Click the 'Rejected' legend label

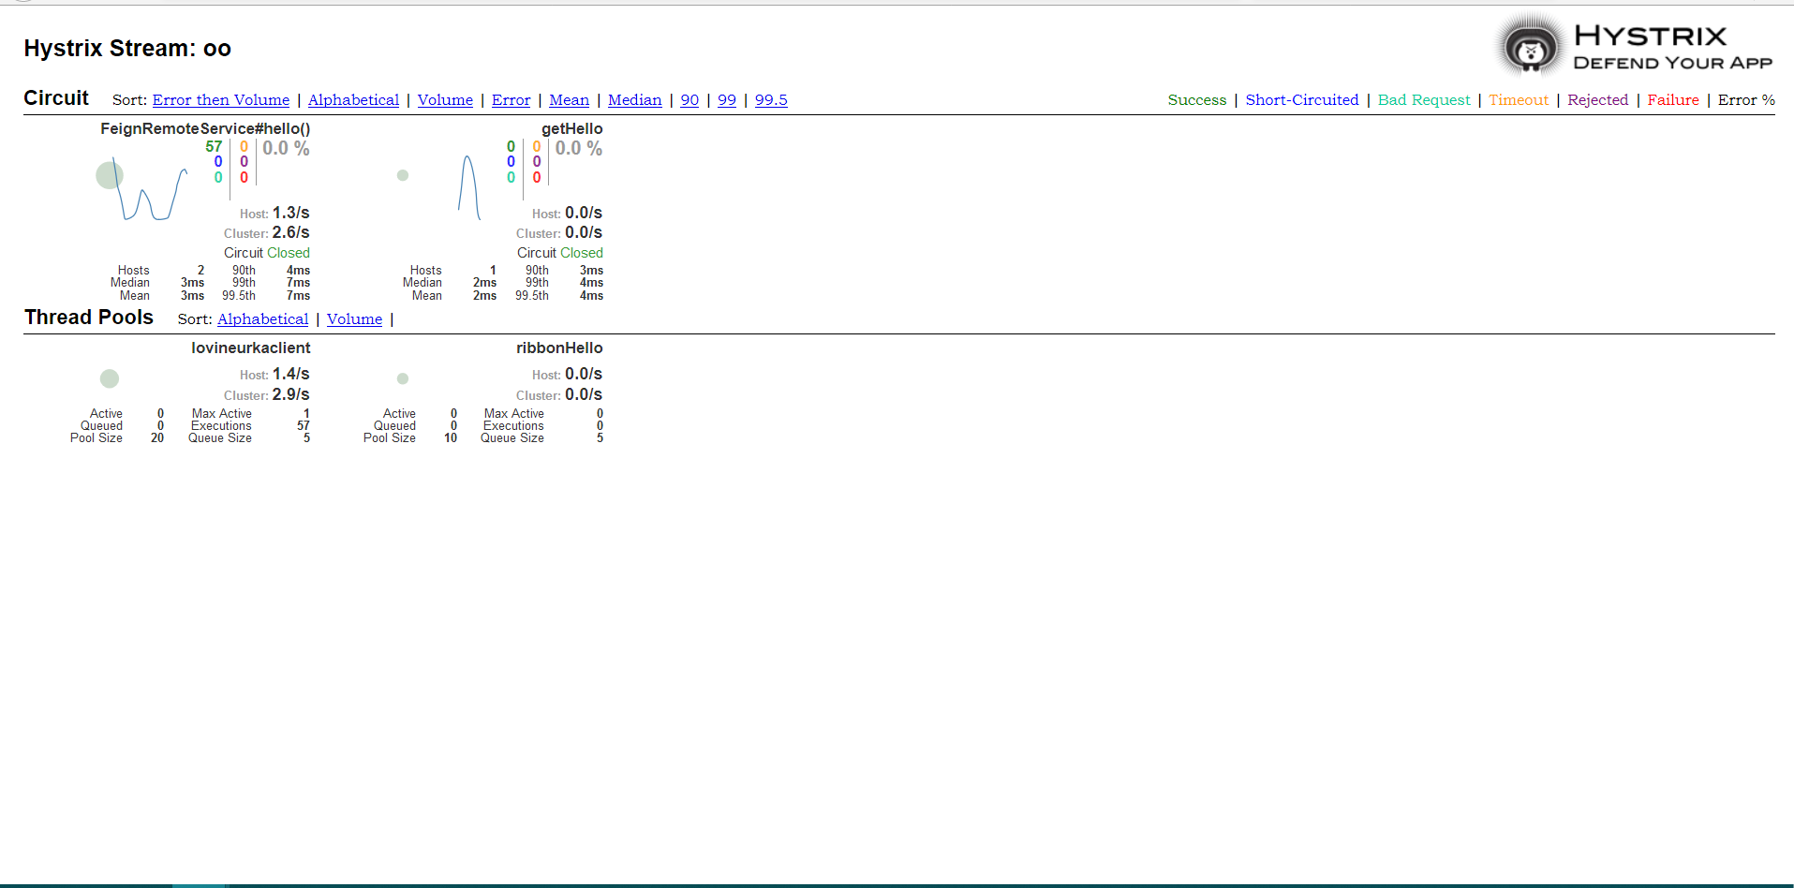point(1598,100)
